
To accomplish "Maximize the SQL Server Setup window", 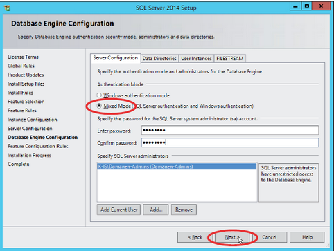I will pyautogui.click(x=307, y=6).
